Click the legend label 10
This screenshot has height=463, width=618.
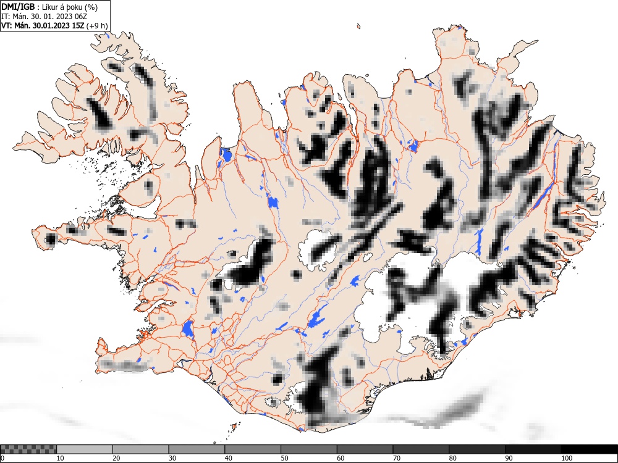click(x=60, y=458)
